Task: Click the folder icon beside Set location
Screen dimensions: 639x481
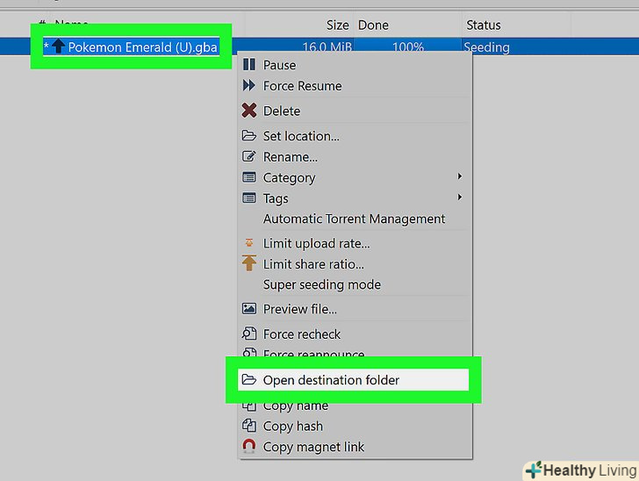Action: click(249, 135)
